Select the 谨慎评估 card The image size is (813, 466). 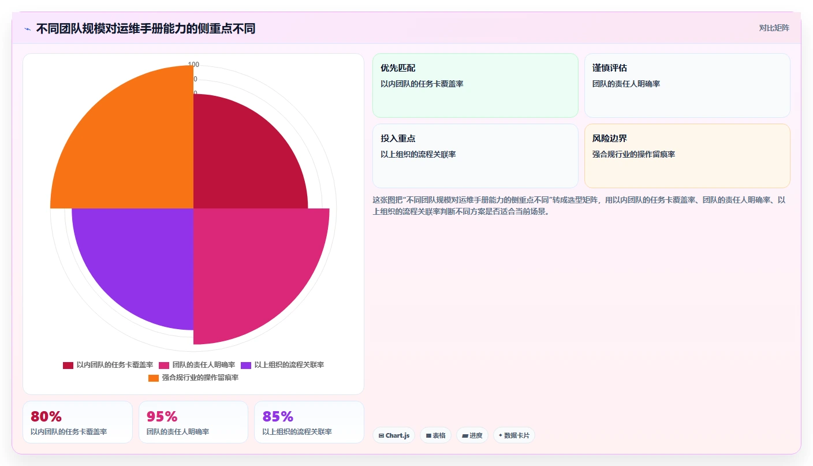click(687, 85)
